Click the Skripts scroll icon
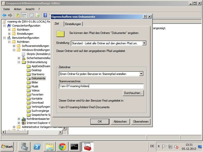 tap(23, 54)
